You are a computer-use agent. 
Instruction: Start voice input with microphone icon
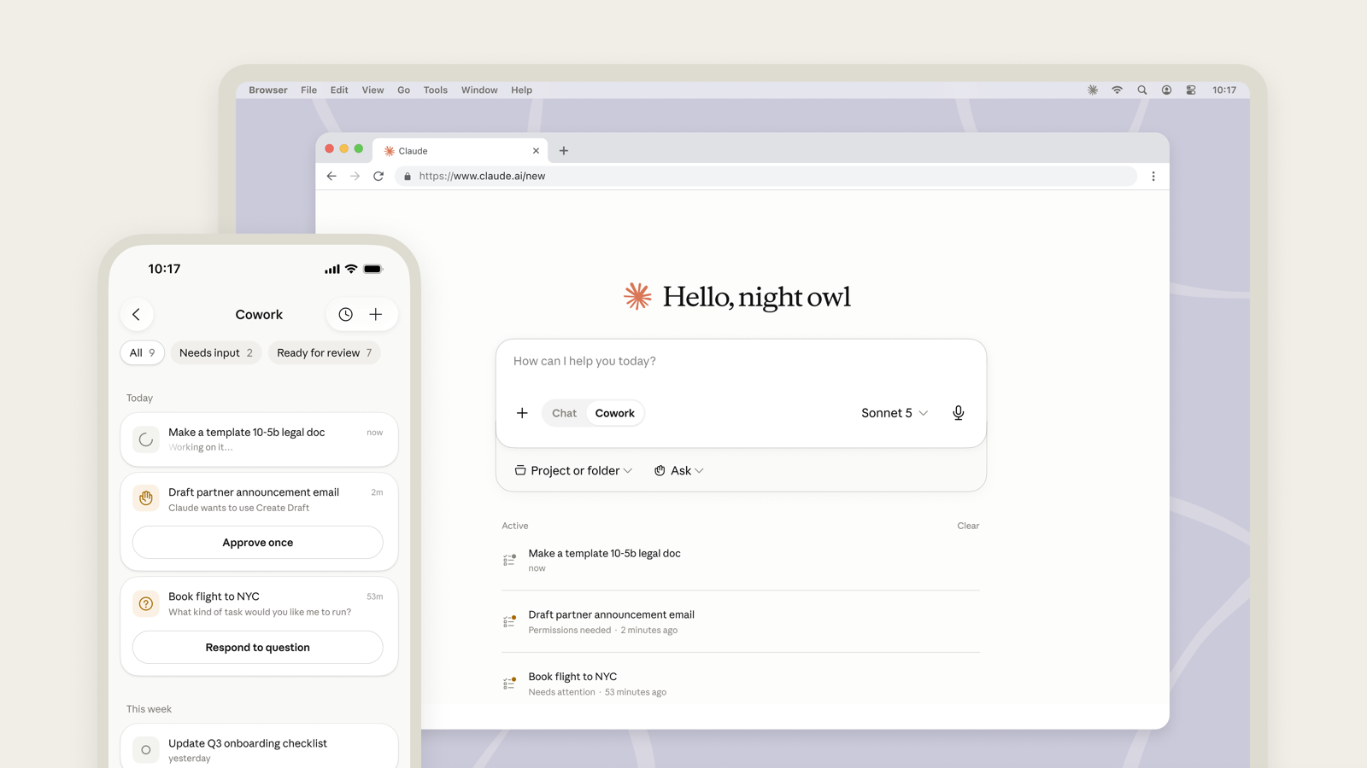click(959, 413)
